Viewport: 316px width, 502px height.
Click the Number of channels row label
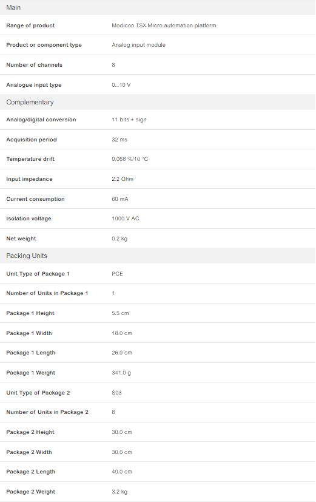coord(34,65)
